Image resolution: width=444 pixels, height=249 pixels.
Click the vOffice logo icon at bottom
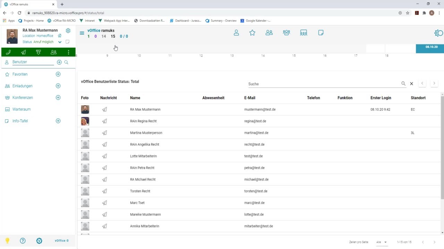click(x=39, y=241)
